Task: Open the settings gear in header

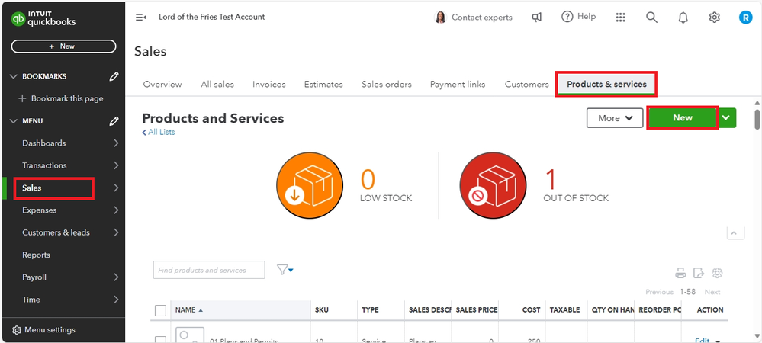Action: pos(714,18)
